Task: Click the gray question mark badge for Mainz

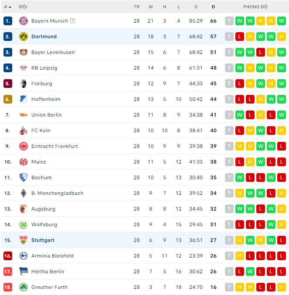Action: pyautogui.click(x=229, y=162)
